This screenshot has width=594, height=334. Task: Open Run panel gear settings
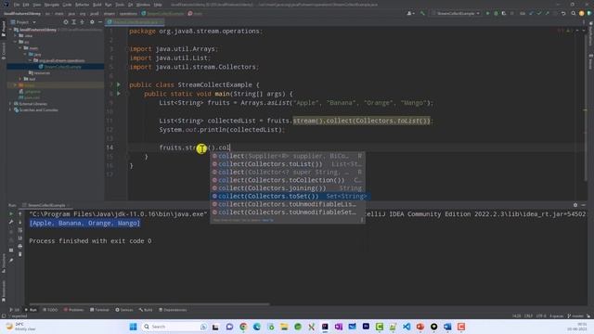click(575, 205)
